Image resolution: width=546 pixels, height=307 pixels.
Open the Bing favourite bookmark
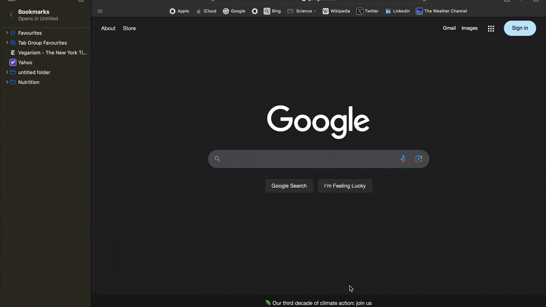point(272,11)
